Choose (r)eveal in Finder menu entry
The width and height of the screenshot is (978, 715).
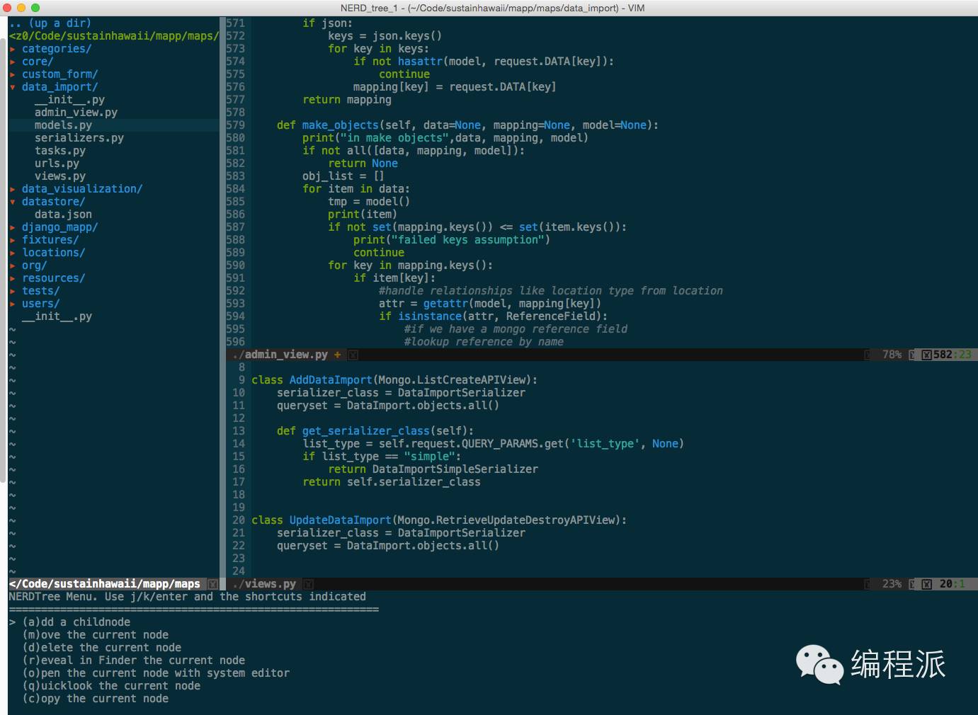point(134,660)
